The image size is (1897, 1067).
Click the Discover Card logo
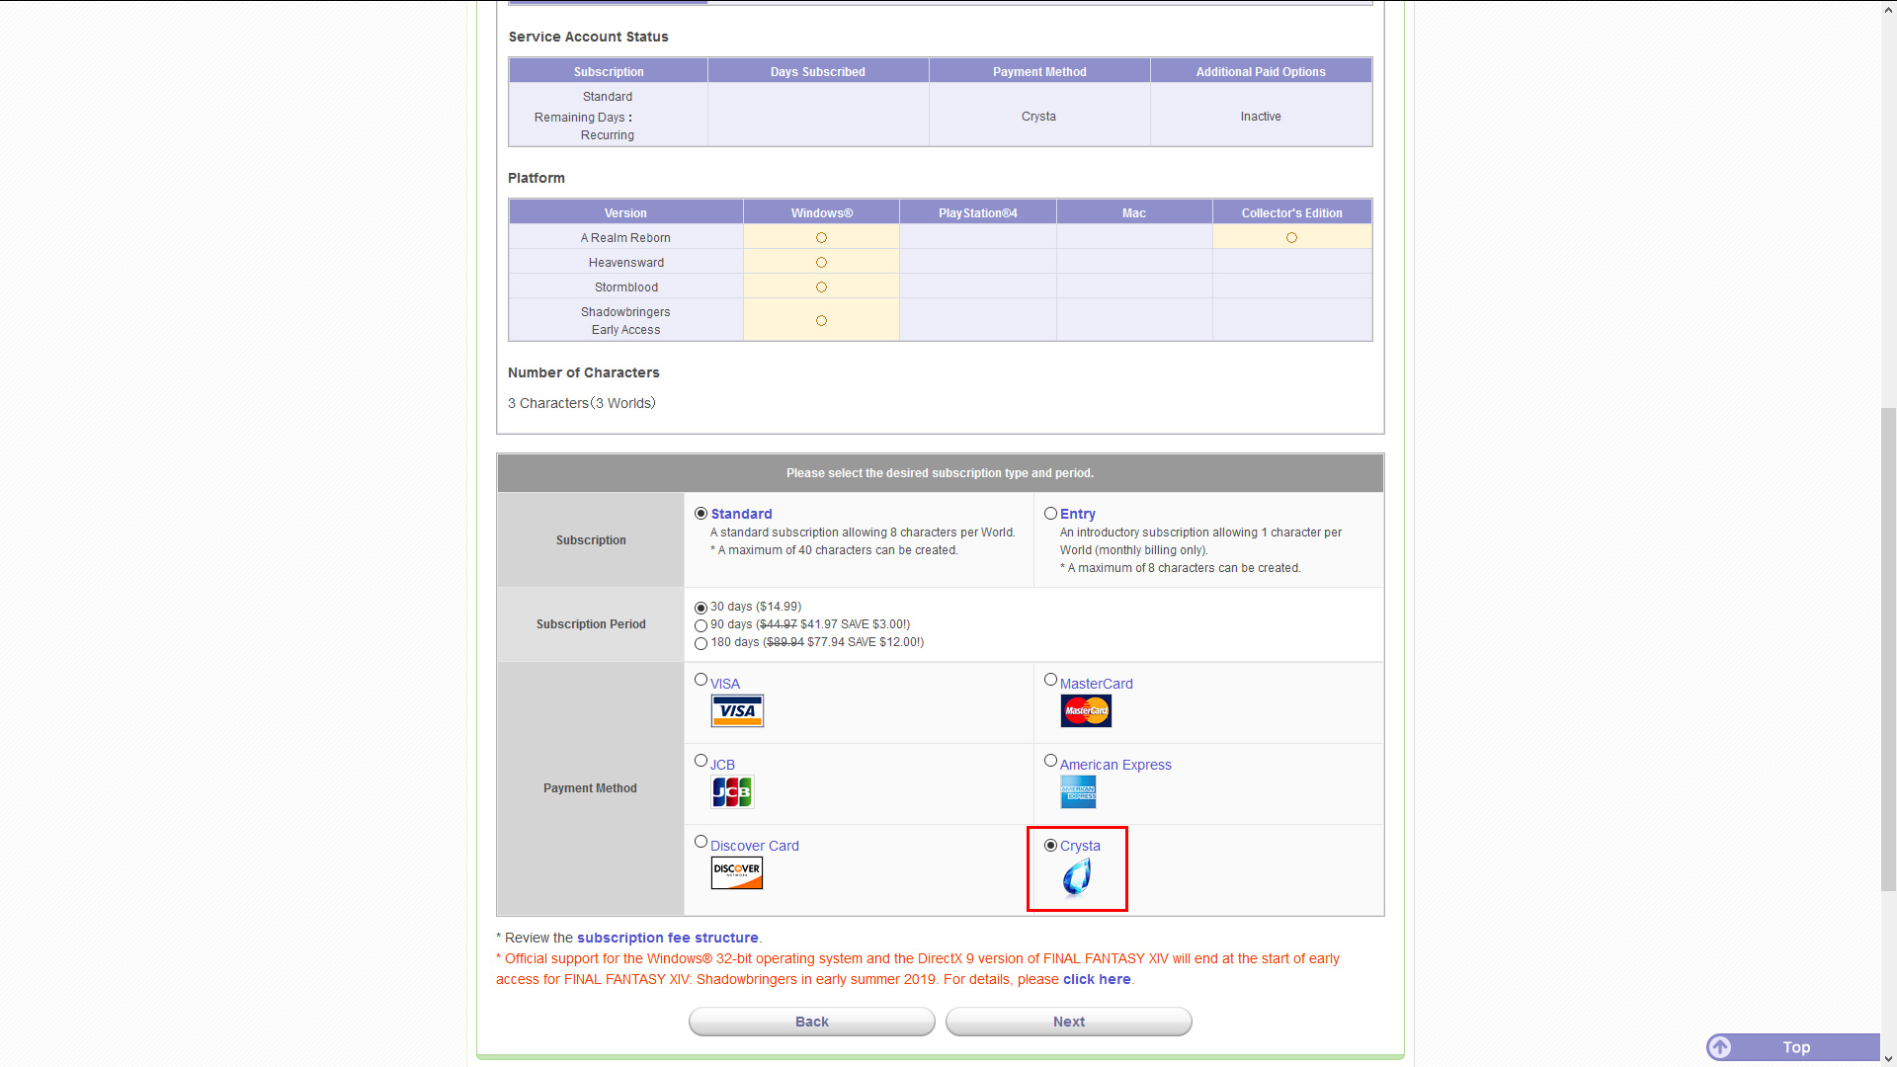(x=737, y=872)
